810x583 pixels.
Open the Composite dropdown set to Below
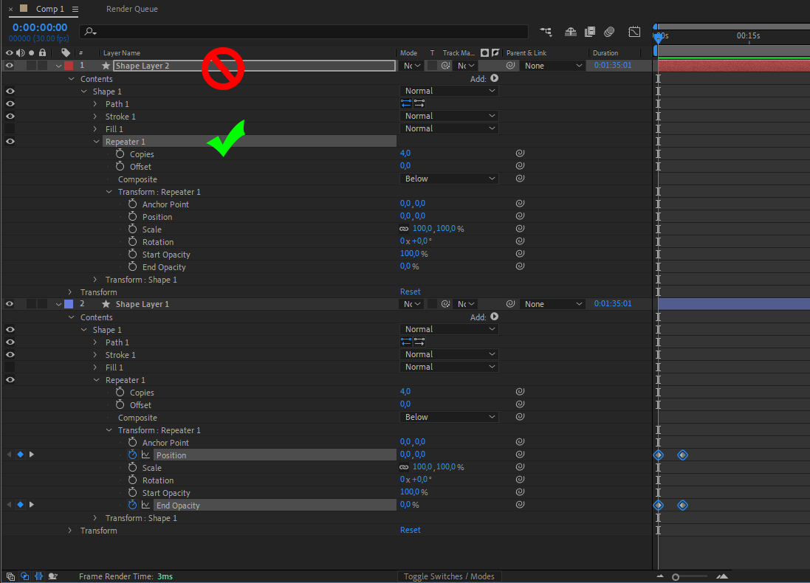coord(449,178)
